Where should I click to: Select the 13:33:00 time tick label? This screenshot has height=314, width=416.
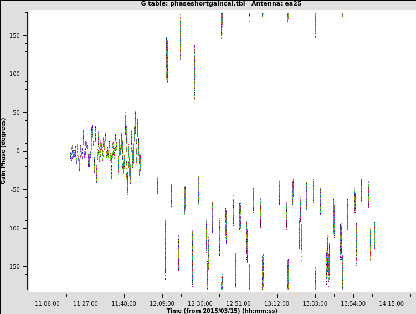[x=315, y=303]
